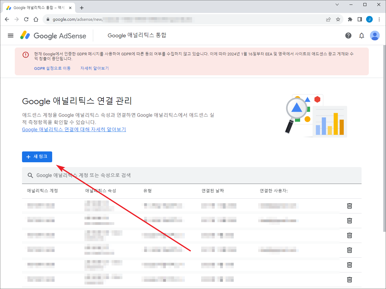Open the help question mark icon
Screen dimensions: 386x289
click(348, 36)
